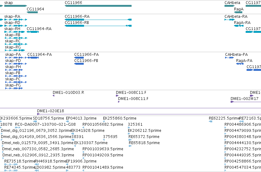Screen dimensions: 261x172
Task: Select the RC0-DA0007-130700-021-G08 feature
Action: coord(18,128)
